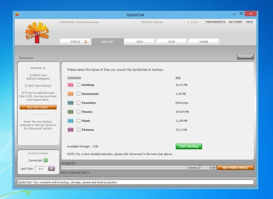Click the Documents size value 2.46 MB
273x199 pixels.
(x=180, y=94)
